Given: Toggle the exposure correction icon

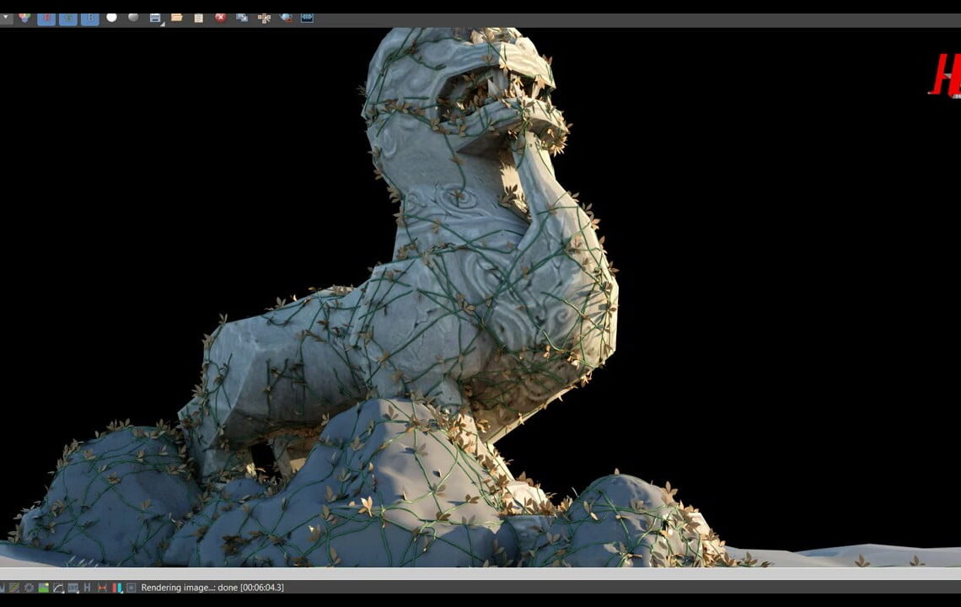Looking at the screenshot, I should click(73, 588).
